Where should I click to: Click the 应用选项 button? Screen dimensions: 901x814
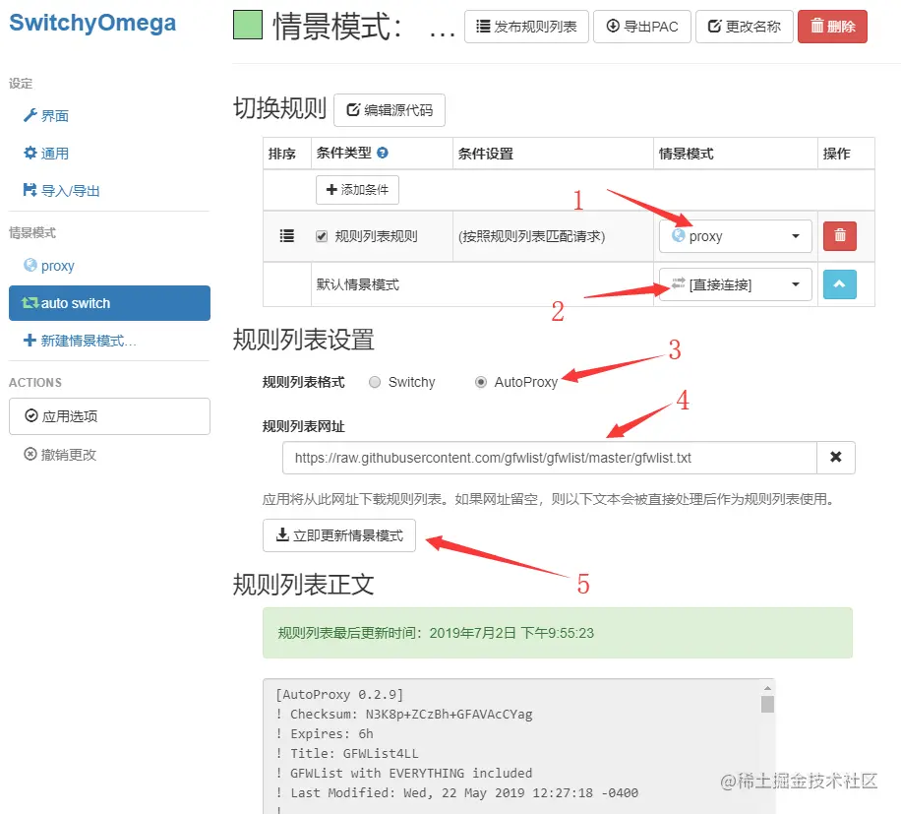tap(109, 416)
